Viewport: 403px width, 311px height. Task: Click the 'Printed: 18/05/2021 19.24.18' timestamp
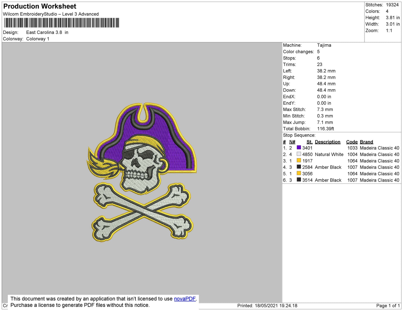(267, 305)
